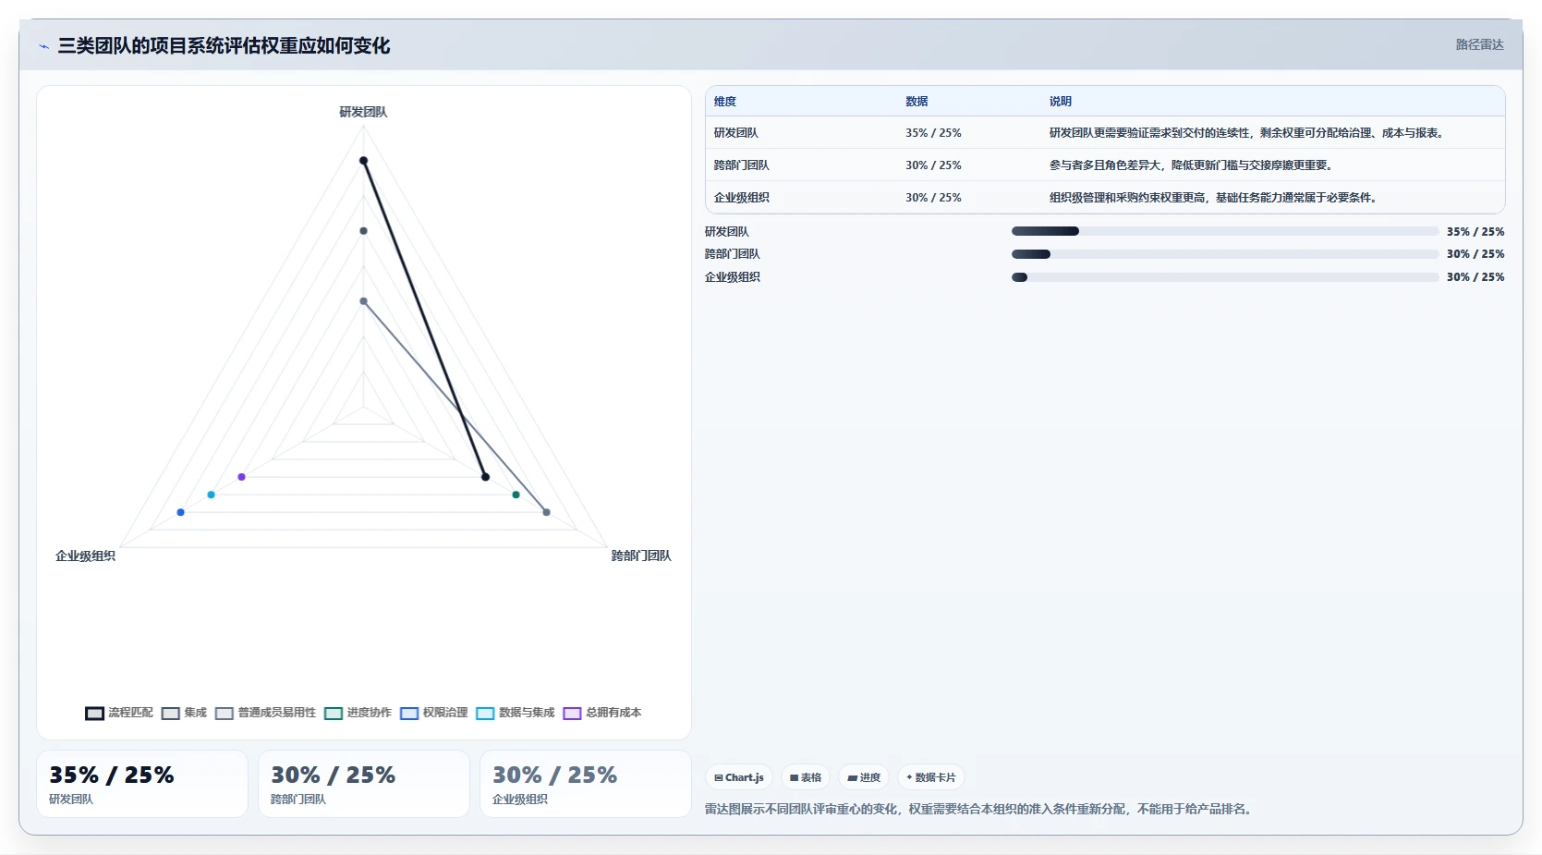
Task: Click the 维度 column header
Action: click(x=725, y=102)
